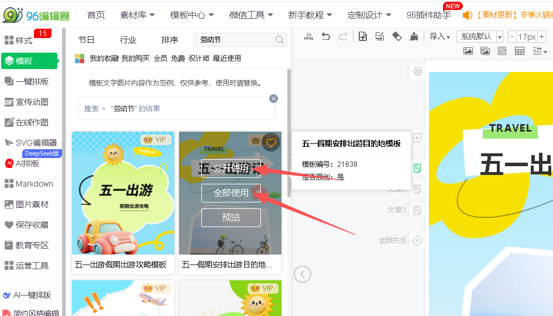Click the 全部使用 button
This screenshot has width=553, height=316.
click(231, 193)
